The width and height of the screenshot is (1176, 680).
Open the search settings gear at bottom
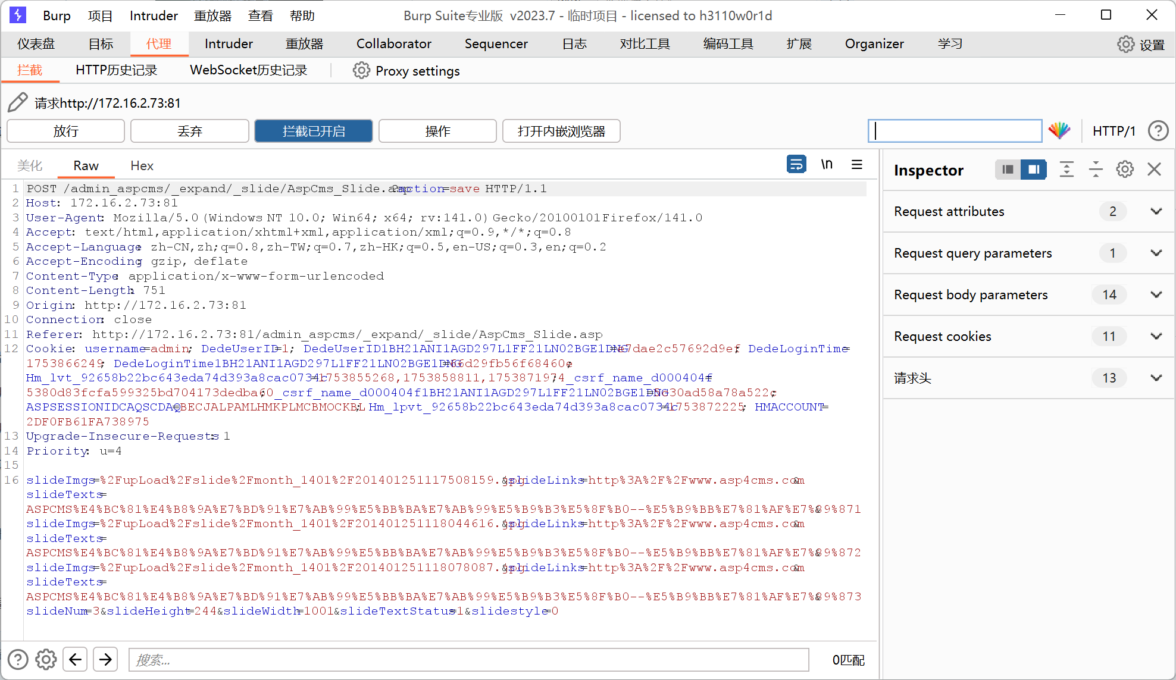point(46,659)
